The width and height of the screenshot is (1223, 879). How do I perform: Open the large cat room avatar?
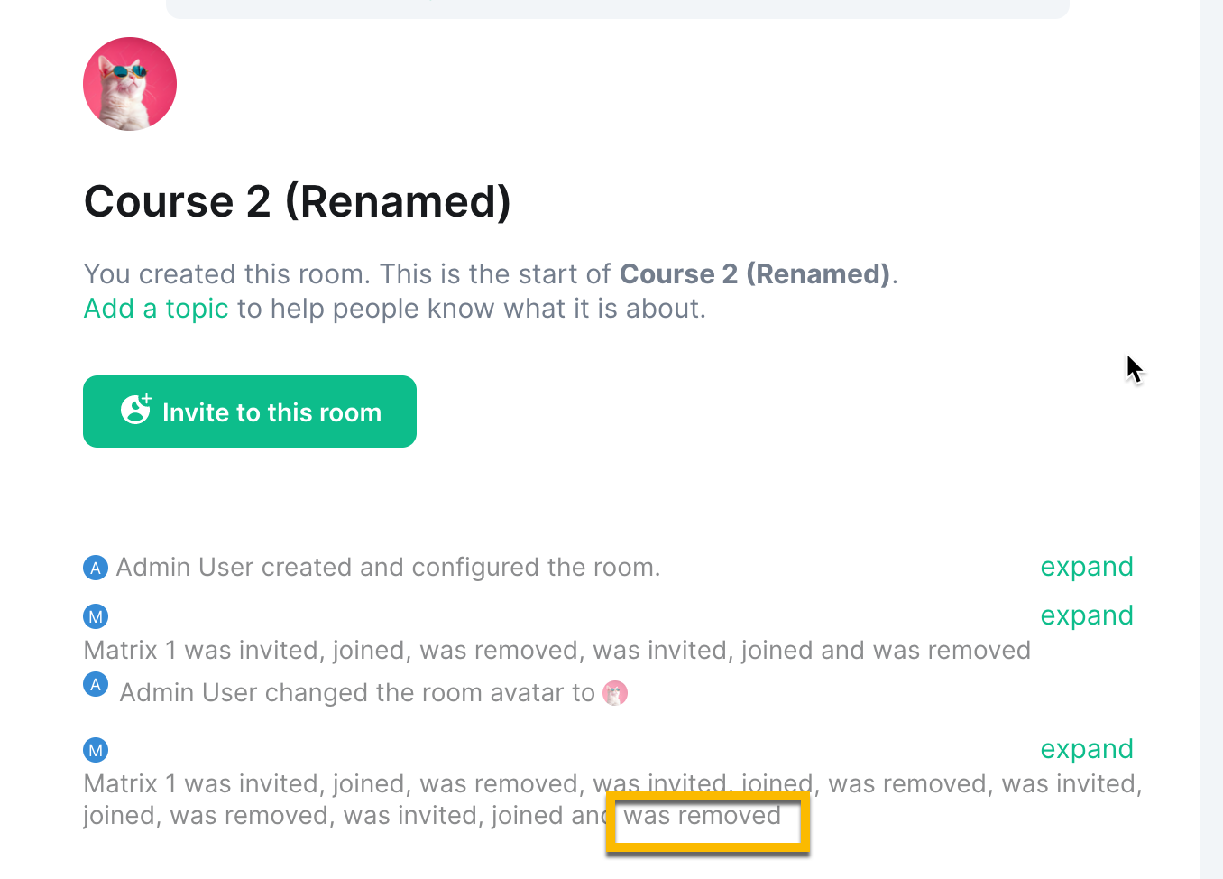coord(130,84)
